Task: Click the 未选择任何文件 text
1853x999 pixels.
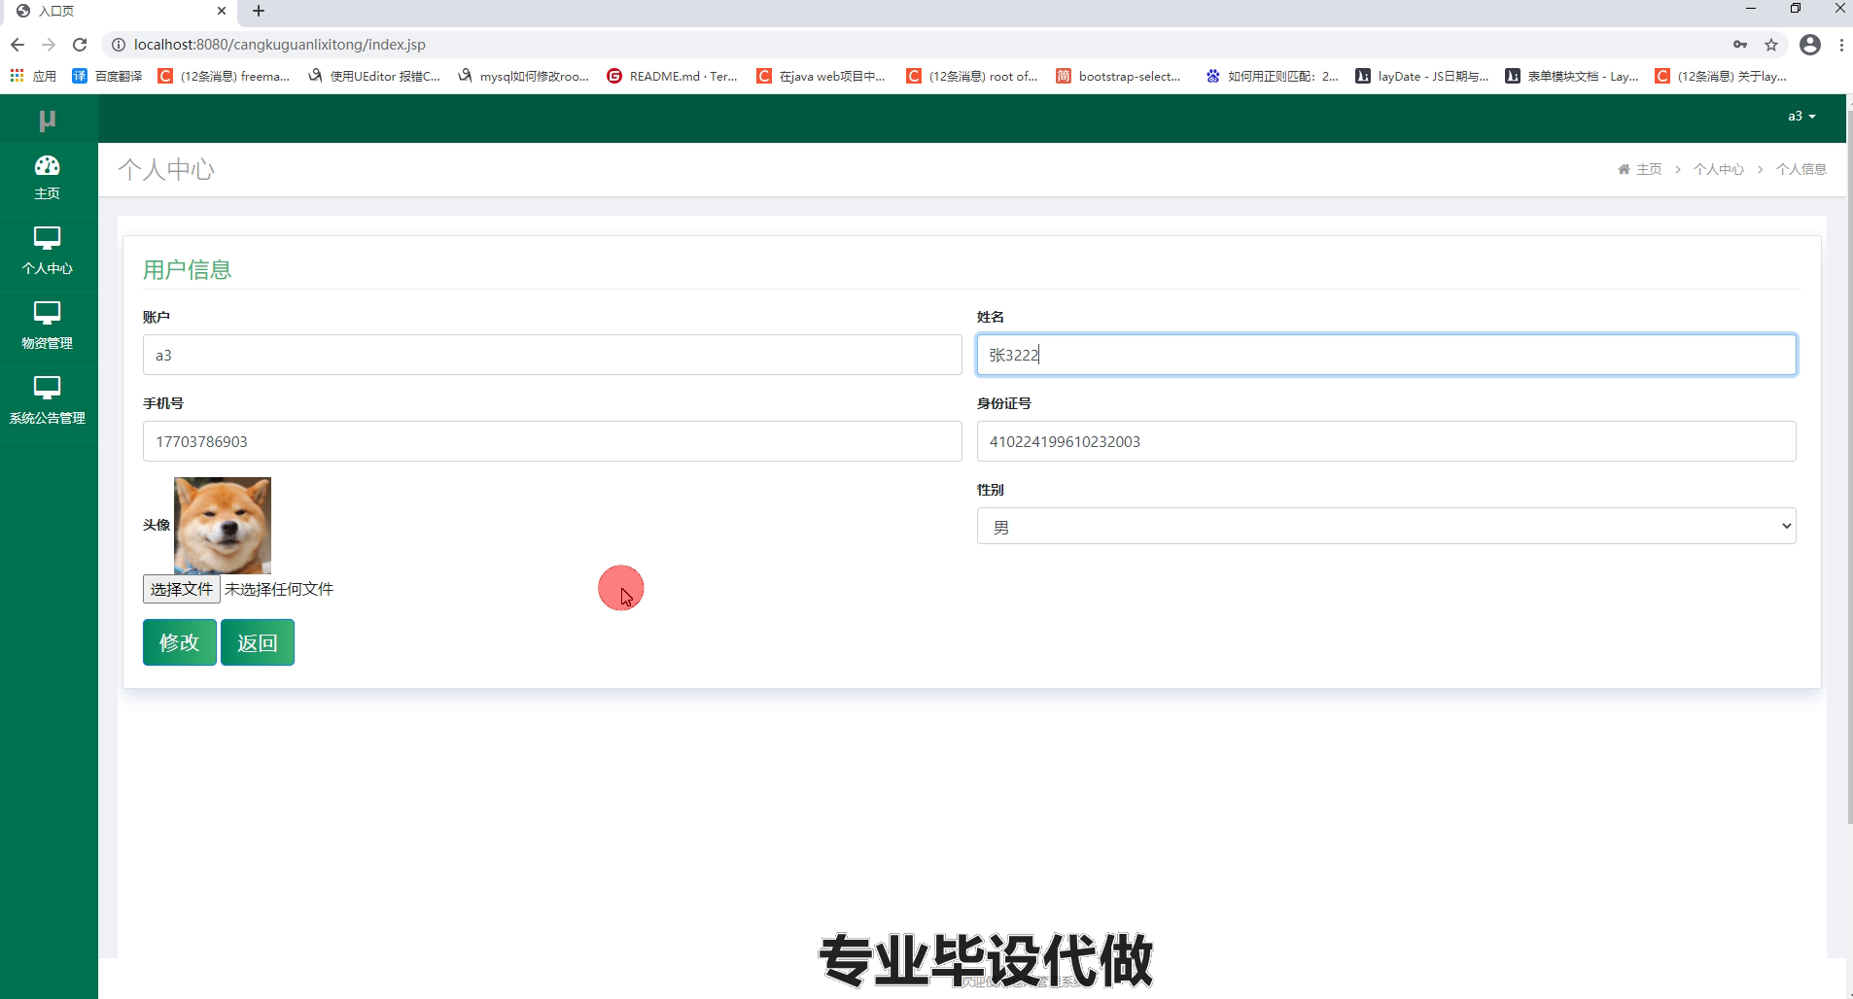Action: [x=279, y=589]
